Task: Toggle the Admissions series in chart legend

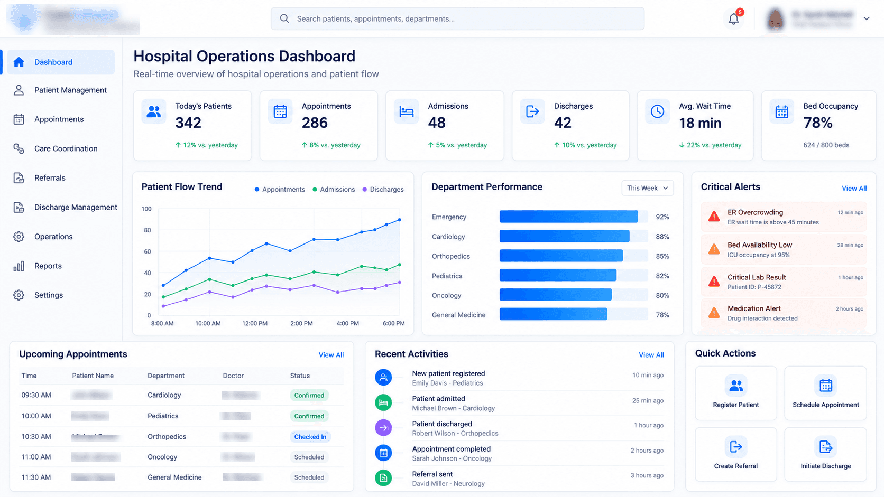Action: (x=334, y=190)
